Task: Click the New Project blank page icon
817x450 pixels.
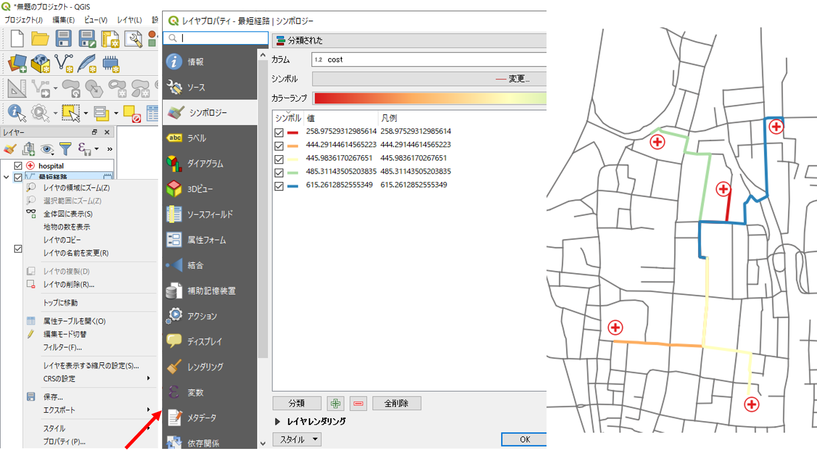Action: point(17,39)
